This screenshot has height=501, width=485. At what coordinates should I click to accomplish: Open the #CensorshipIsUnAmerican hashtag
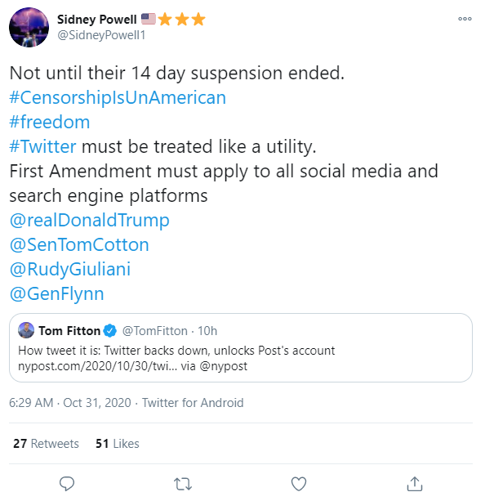point(118,97)
